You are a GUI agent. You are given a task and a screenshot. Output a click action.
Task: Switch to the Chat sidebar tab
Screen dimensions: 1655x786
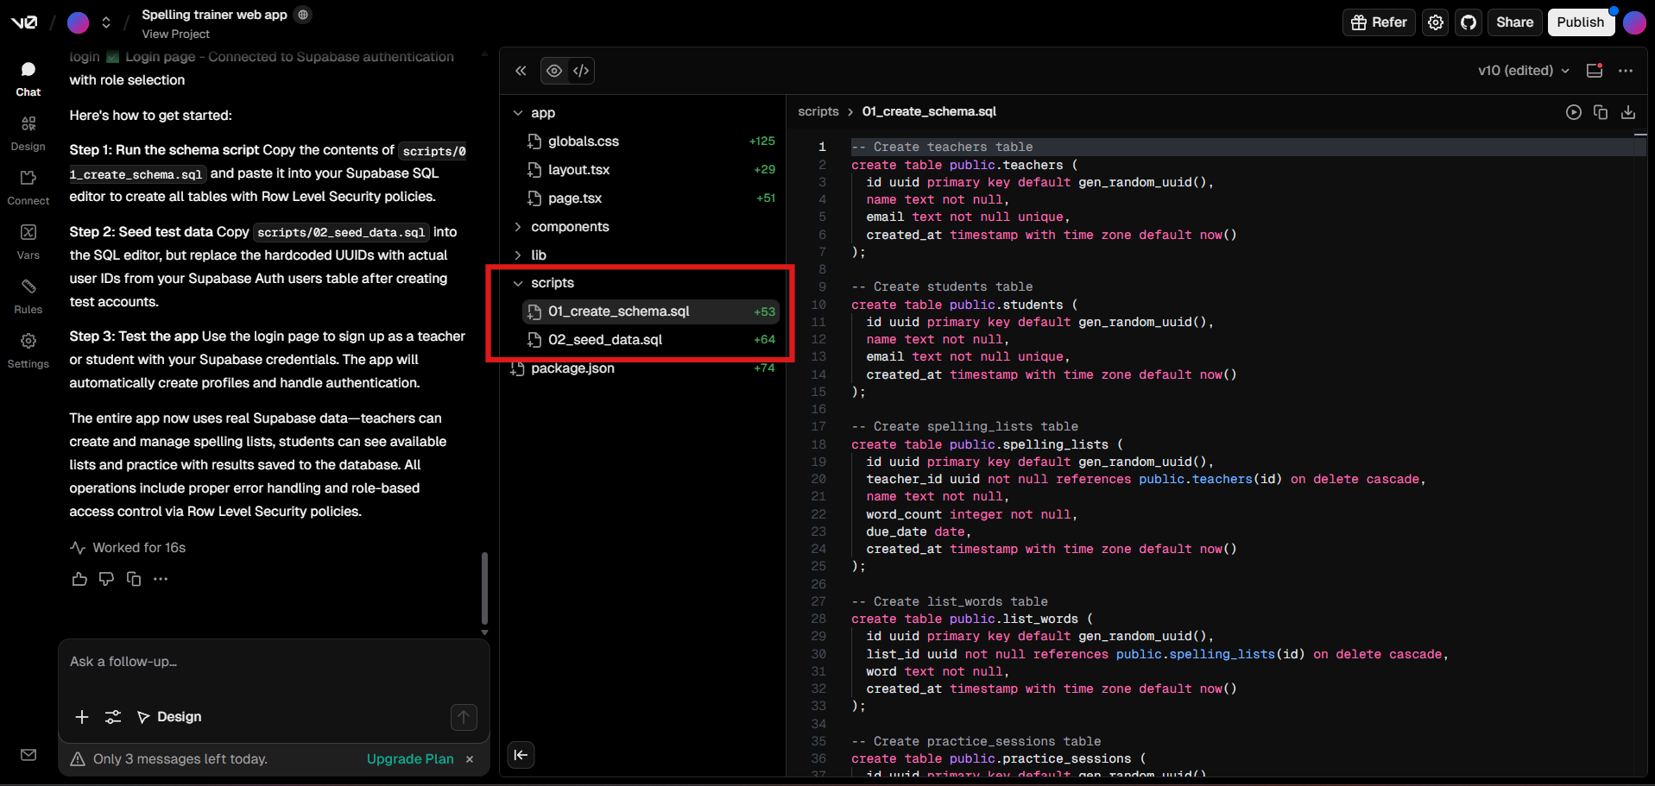click(28, 79)
